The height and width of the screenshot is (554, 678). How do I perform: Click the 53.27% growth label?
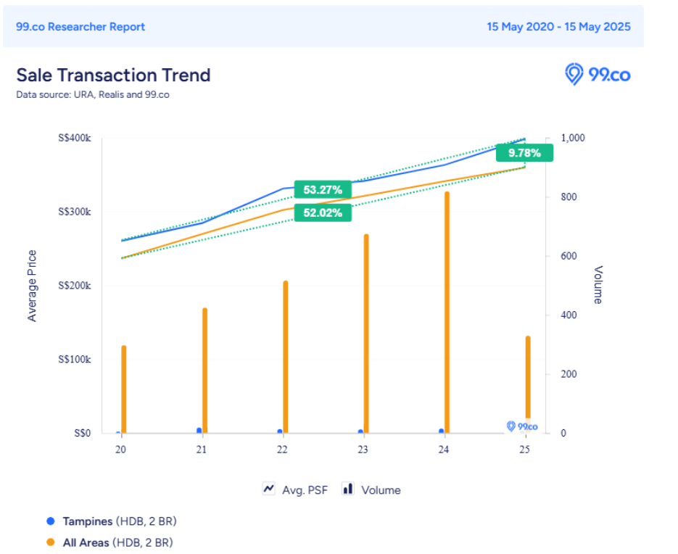point(323,190)
